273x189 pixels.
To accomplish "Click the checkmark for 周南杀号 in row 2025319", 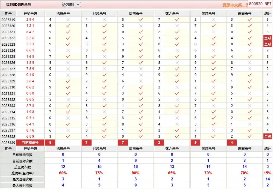I will point(140,19).
